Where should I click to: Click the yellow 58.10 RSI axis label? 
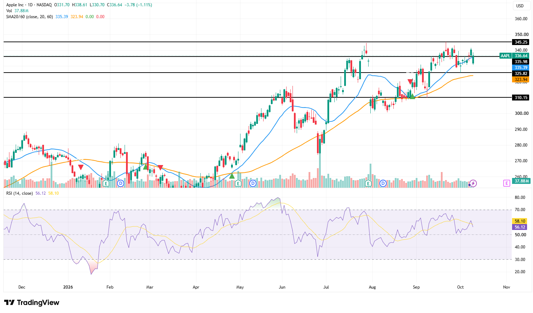coord(520,221)
